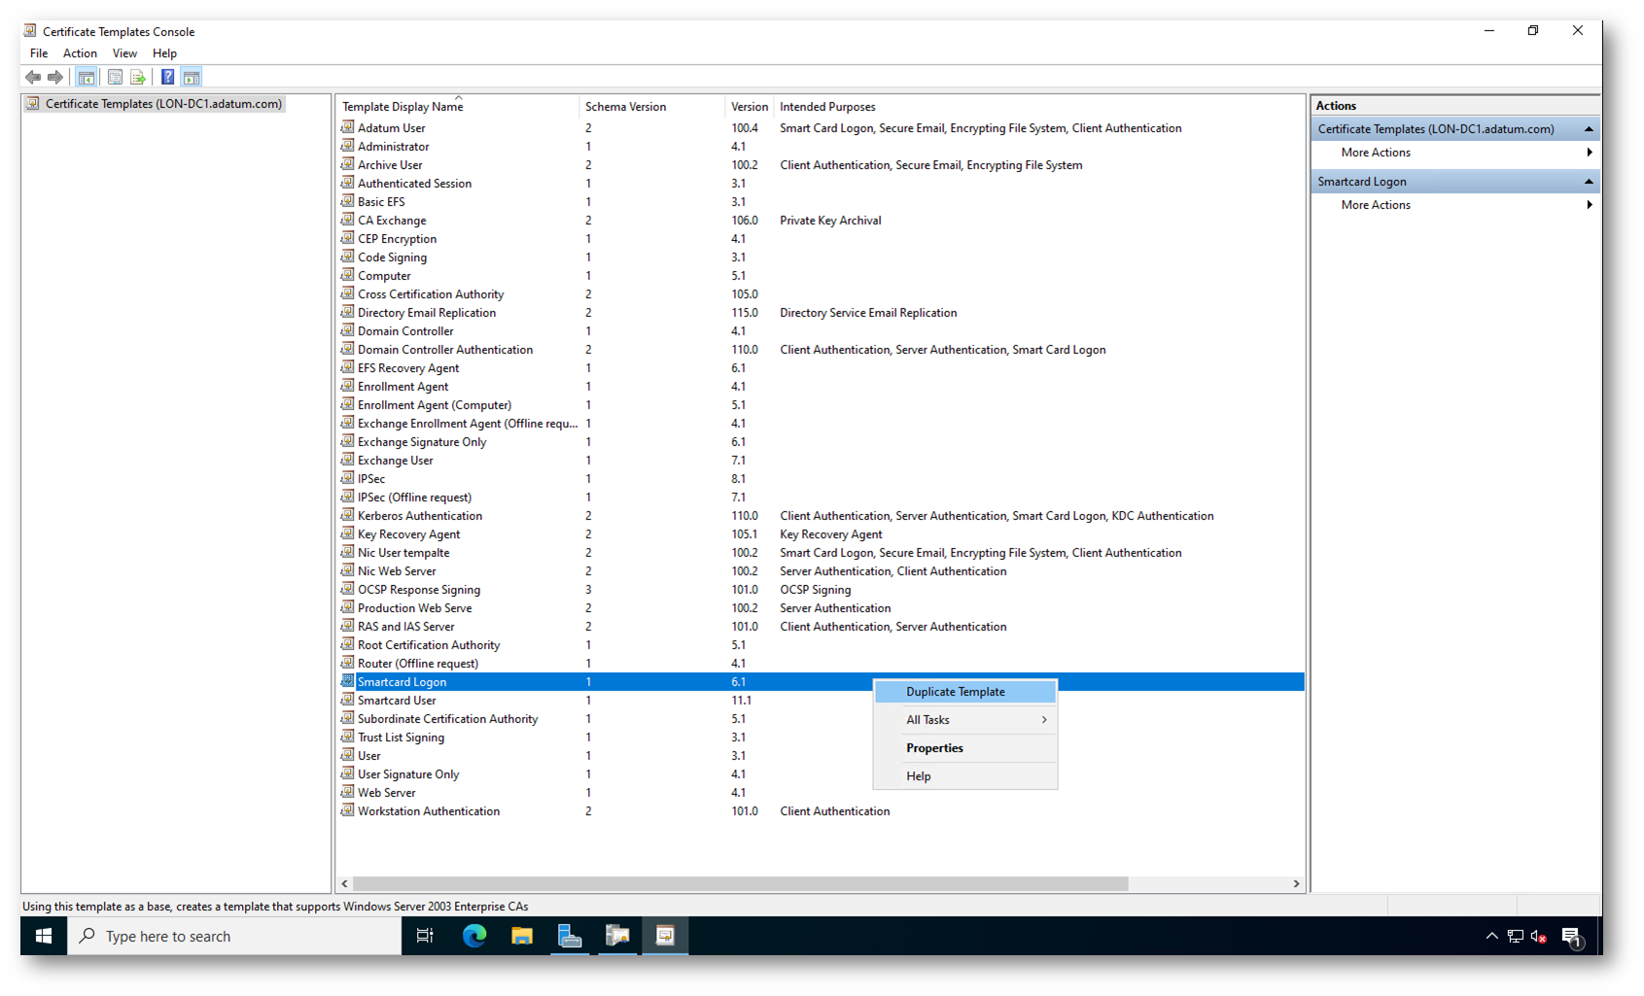Click the Web Server template icon
The image size is (1644, 996).
pyautogui.click(x=347, y=793)
